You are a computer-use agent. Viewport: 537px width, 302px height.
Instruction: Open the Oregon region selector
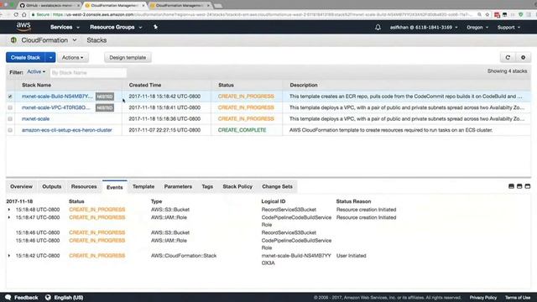coord(477,27)
